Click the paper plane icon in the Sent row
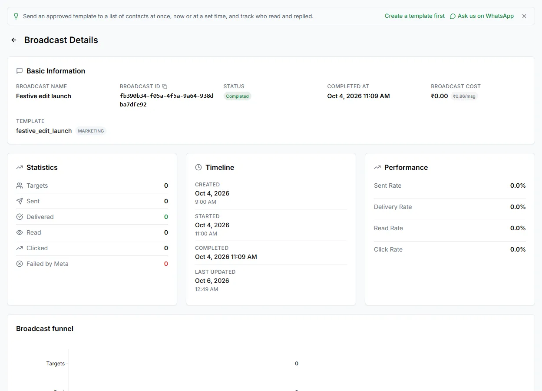 click(20, 201)
